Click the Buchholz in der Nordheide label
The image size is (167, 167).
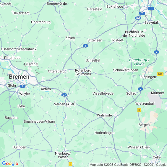coord(134,34)
